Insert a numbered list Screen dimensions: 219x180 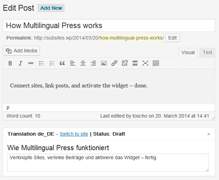click(52, 63)
